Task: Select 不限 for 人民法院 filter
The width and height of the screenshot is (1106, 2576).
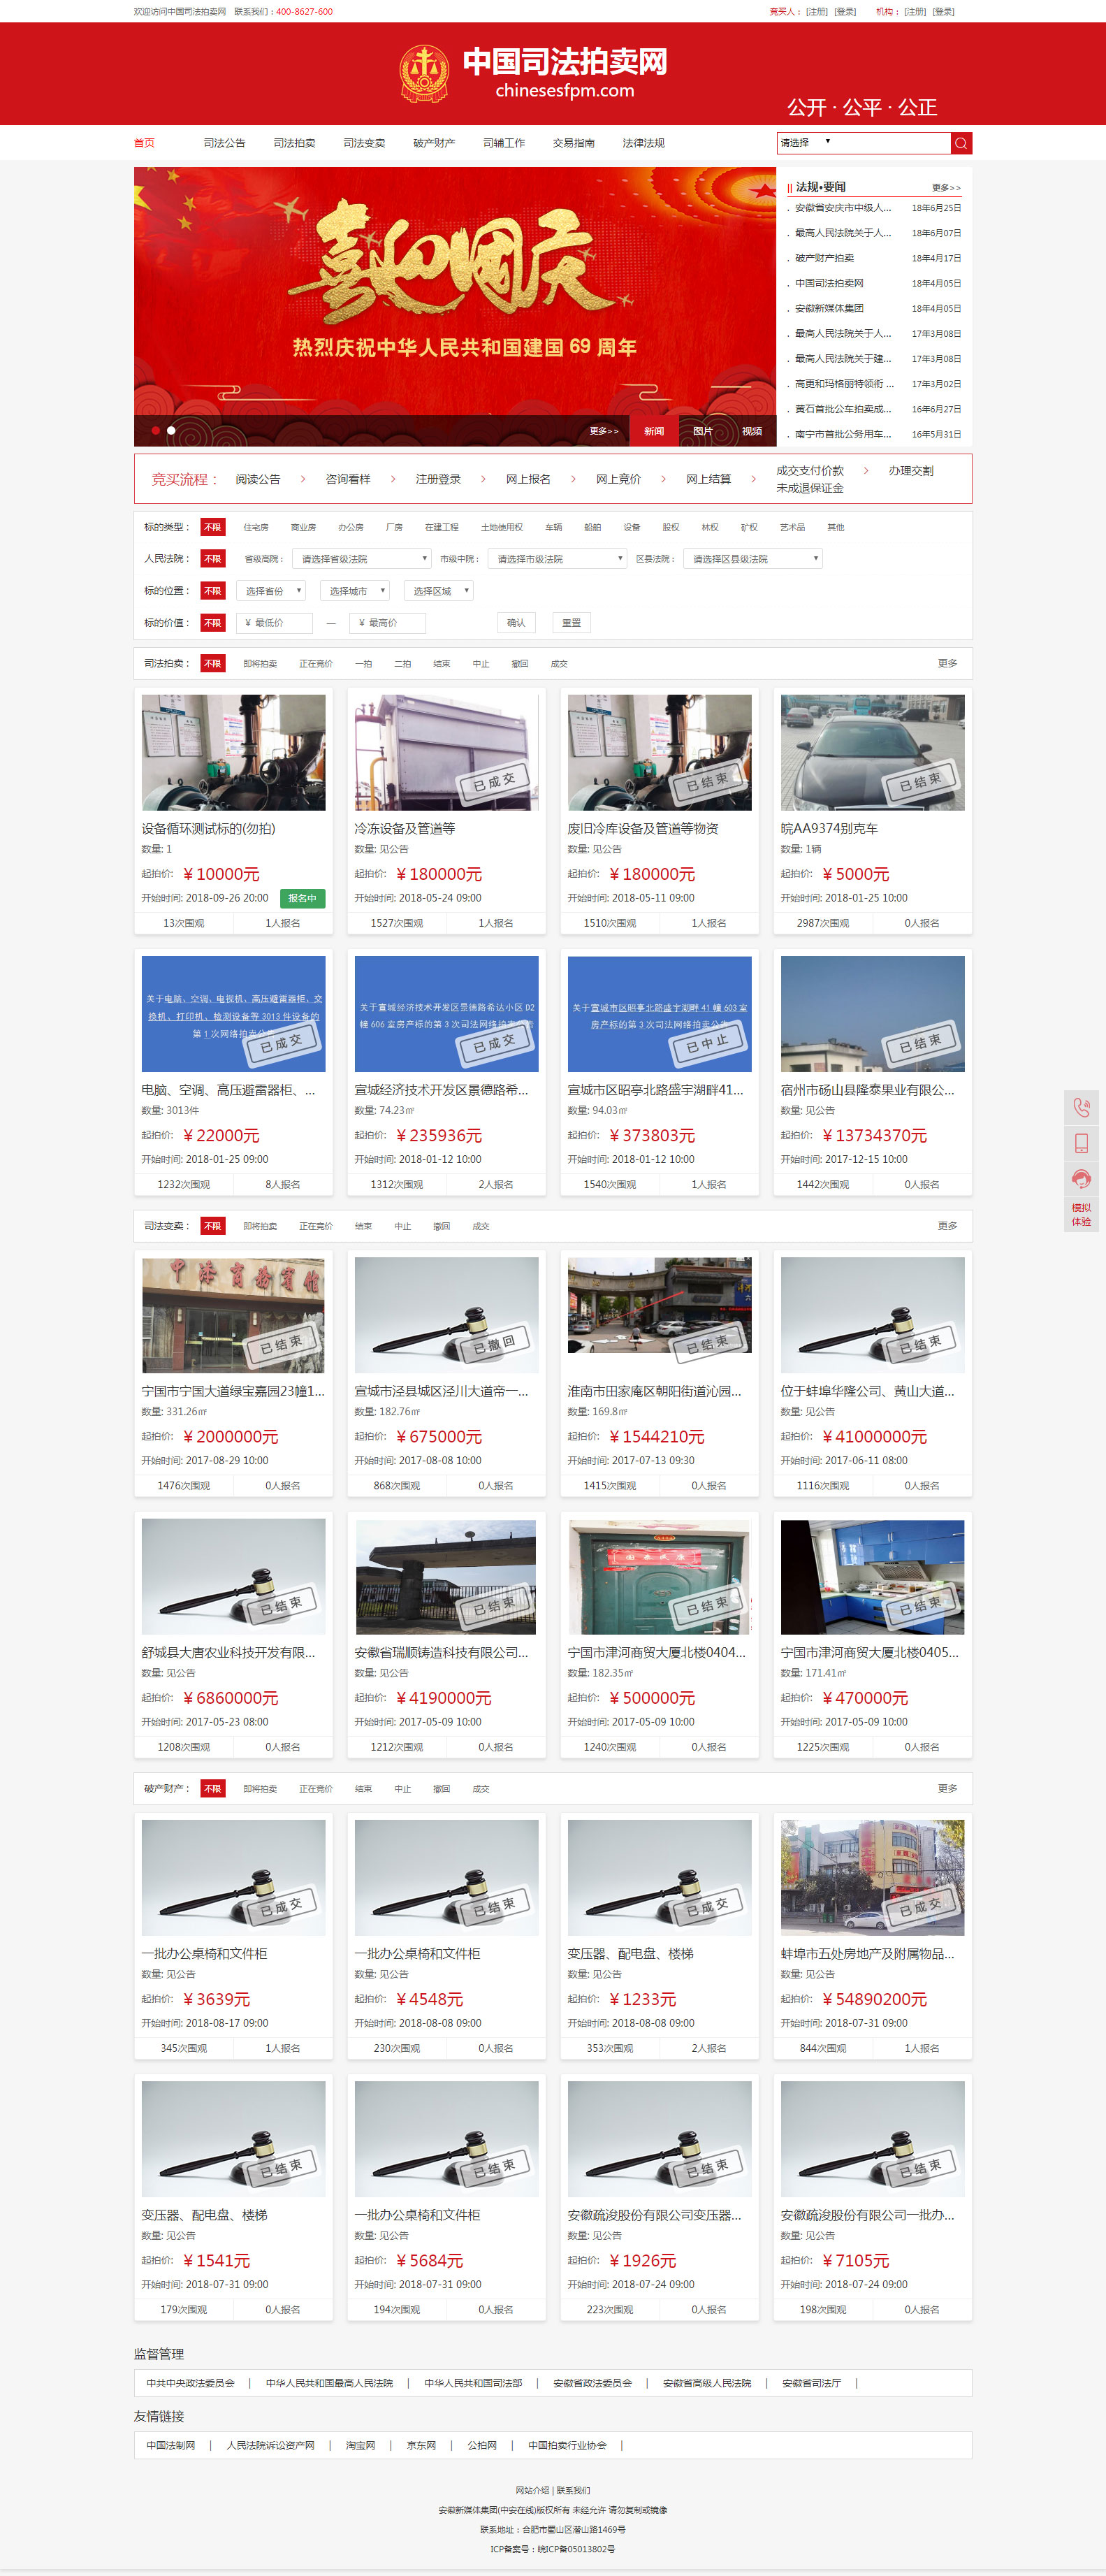Action: click(213, 559)
